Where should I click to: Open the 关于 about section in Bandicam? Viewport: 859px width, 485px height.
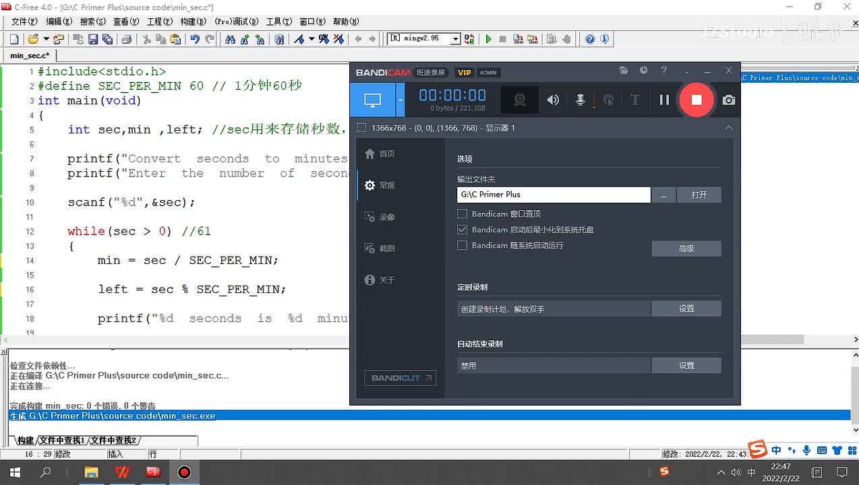click(x=380, y=280)
